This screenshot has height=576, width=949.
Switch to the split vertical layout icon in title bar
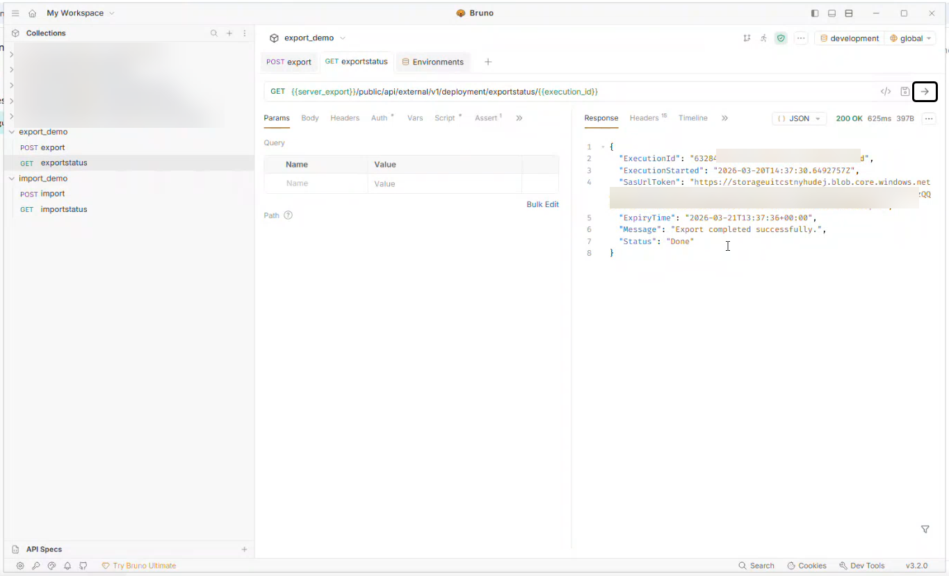[849, 13]
